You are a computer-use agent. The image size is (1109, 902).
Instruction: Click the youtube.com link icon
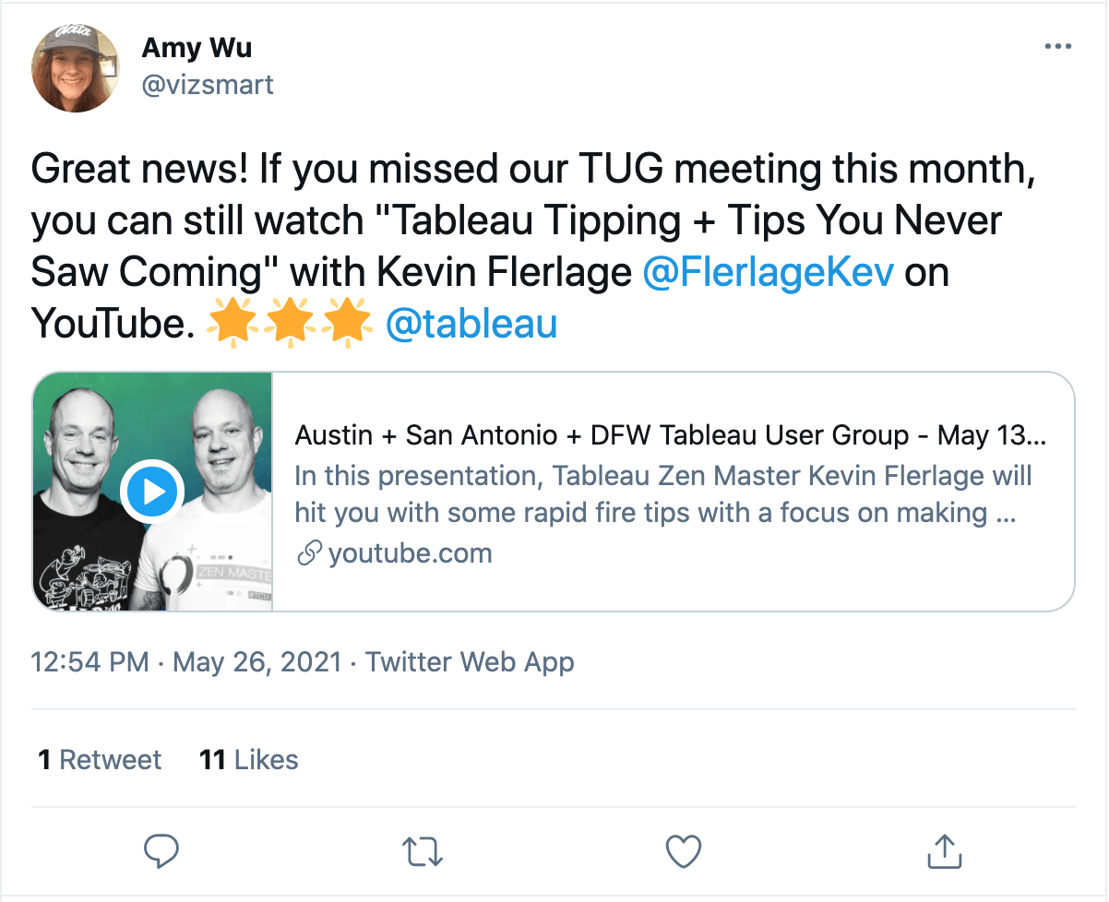click(x=309, y=554)
